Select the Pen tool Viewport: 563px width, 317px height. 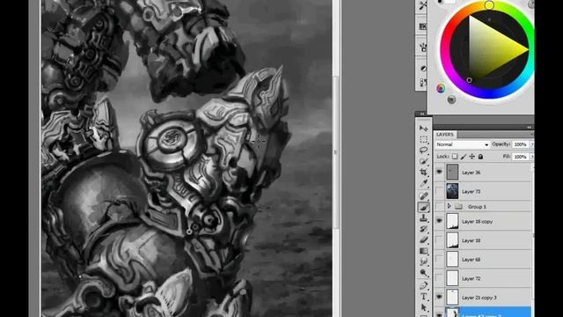pyautogui.click(x=424, y=285)
